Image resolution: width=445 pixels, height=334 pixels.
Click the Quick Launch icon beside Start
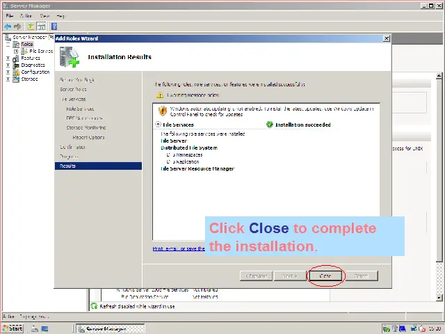tap(35, 328)
